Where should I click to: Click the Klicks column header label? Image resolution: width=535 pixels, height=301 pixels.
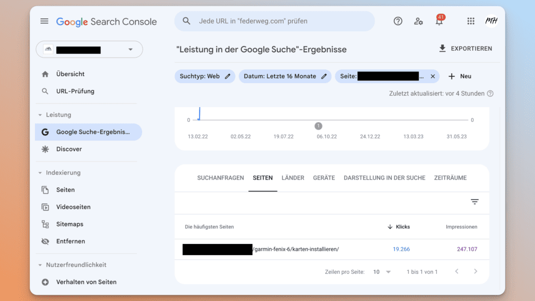403,227
